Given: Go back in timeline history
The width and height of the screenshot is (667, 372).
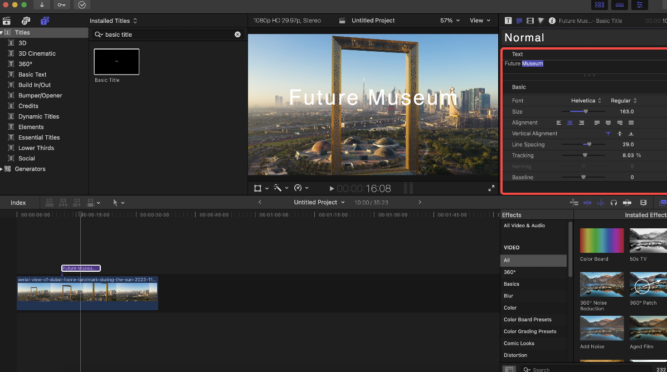Looking at the screenshot, I should click(260, 202).
